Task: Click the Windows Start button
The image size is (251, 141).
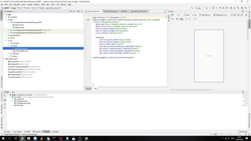Action: tap(3, 138)
